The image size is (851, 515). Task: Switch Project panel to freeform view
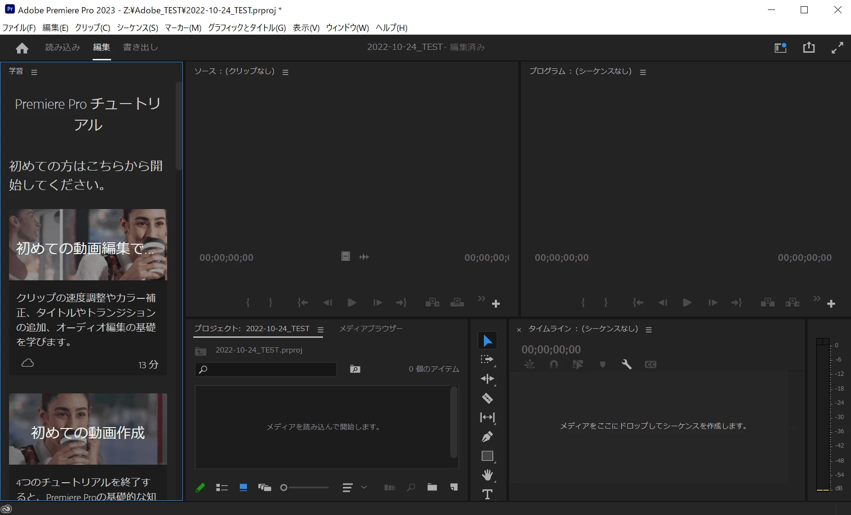(265, 487)
